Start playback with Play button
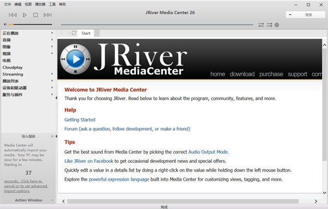Image resolution: width=328 pixels, height=209 pixels. (x=25, y=15)
